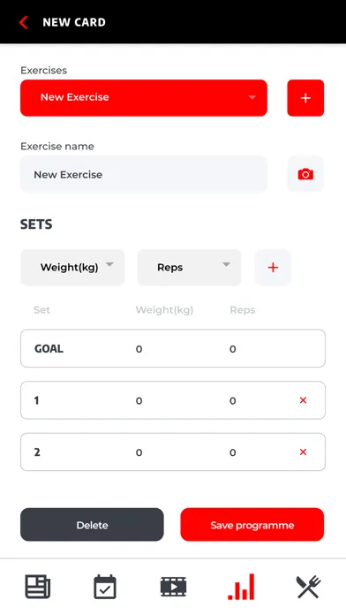Image resolution: width=346 pixels, height=615 pixels.
Task: Click Save programme button
Action: pyautogui.click(x=252, y=525)
